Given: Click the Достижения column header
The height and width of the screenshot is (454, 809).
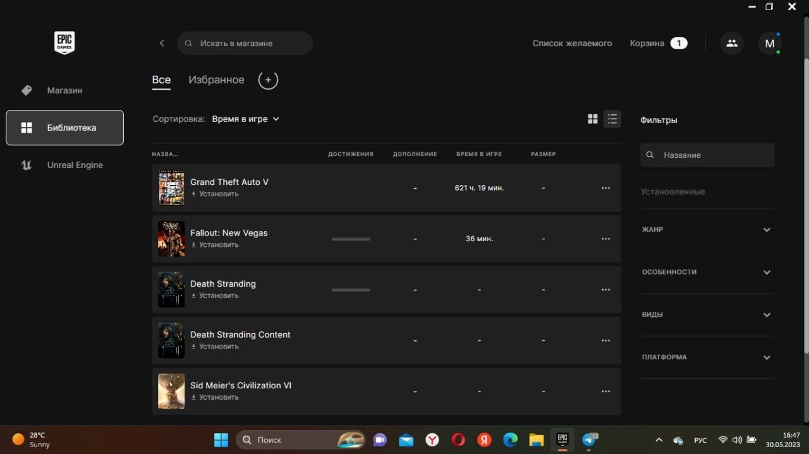Looking at the screenshot, I should [351, 154].
